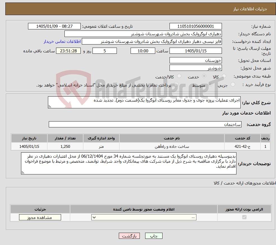Click the چاپ print button
276x245 pixels.
point(154,236)
